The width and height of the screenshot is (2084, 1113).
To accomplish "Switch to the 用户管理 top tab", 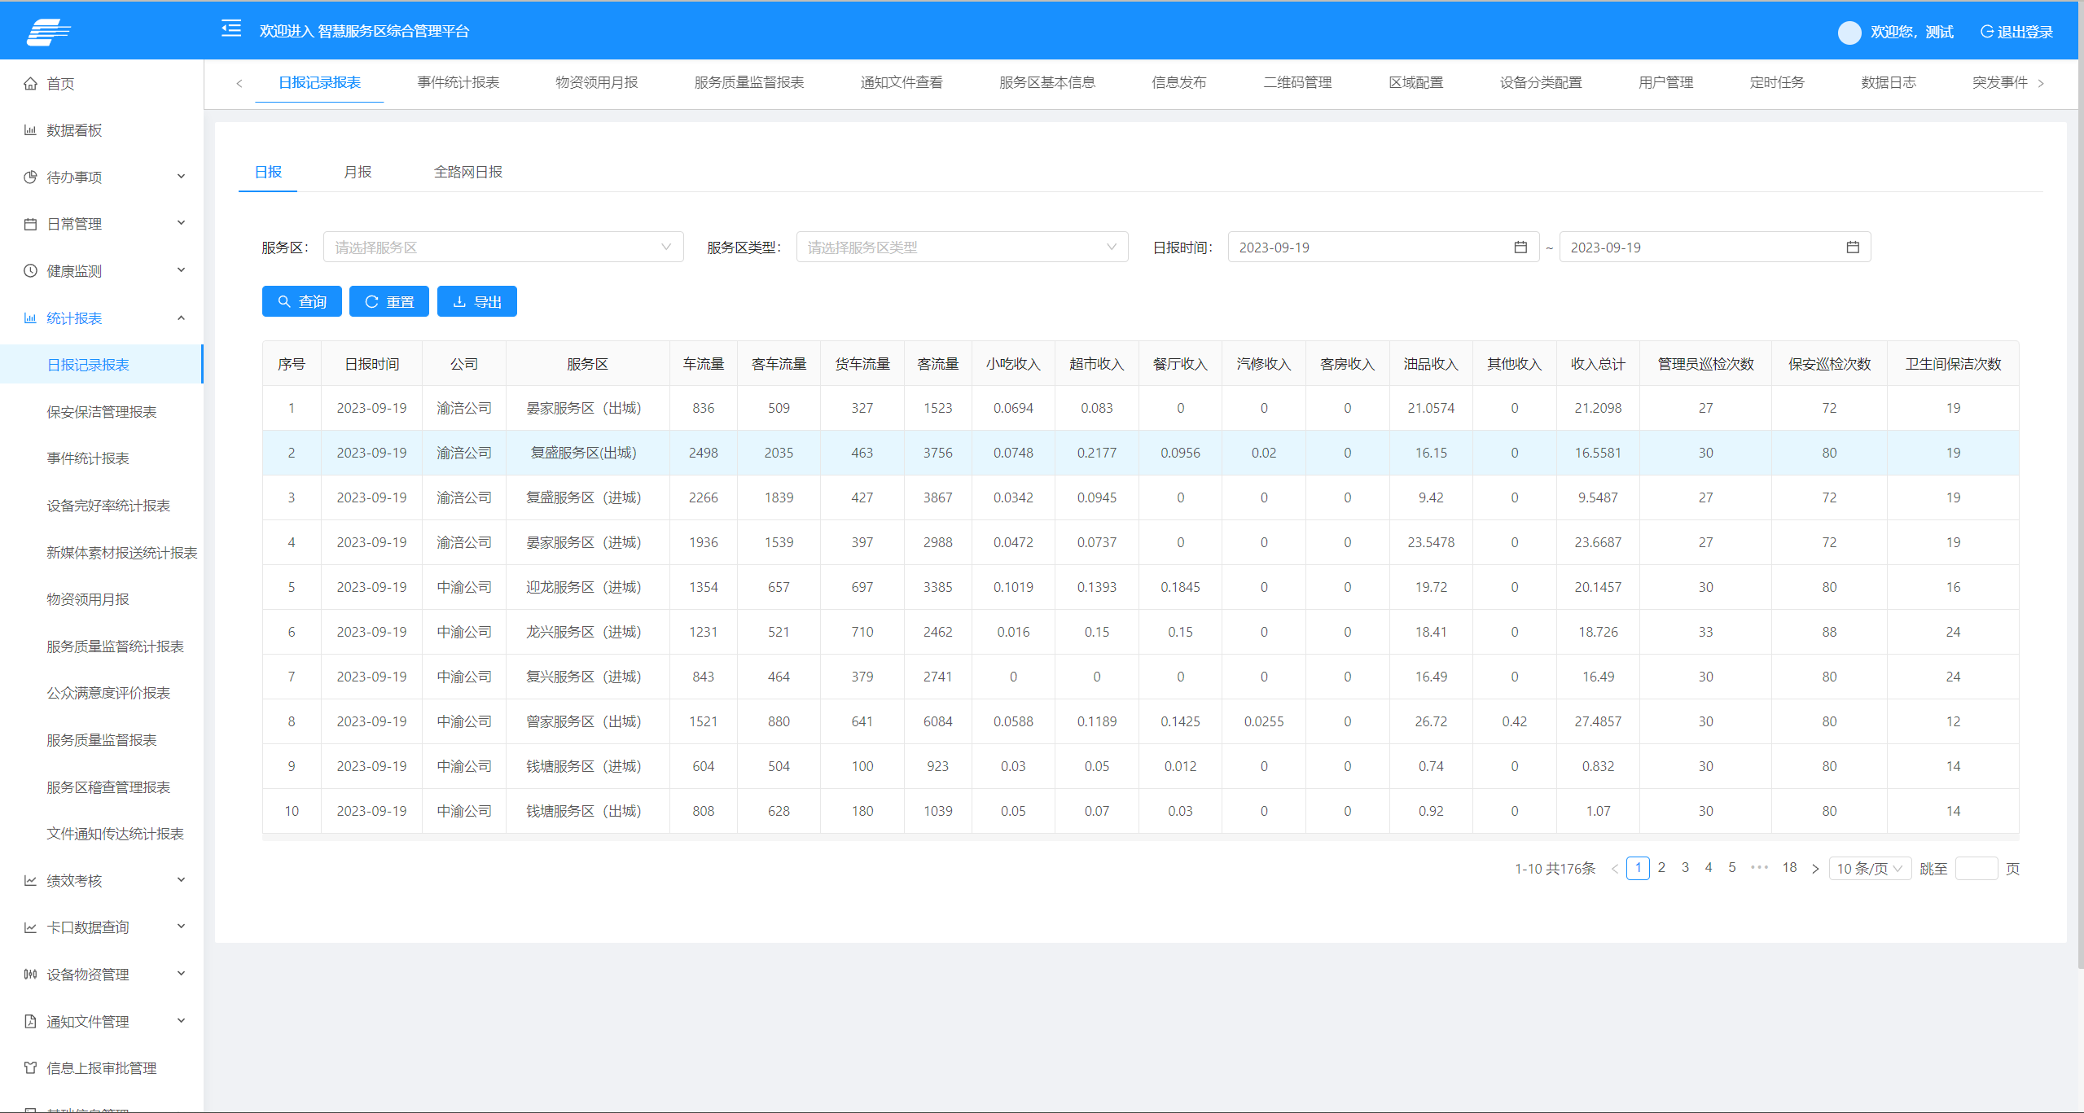I will click(x=1665, y=82).
